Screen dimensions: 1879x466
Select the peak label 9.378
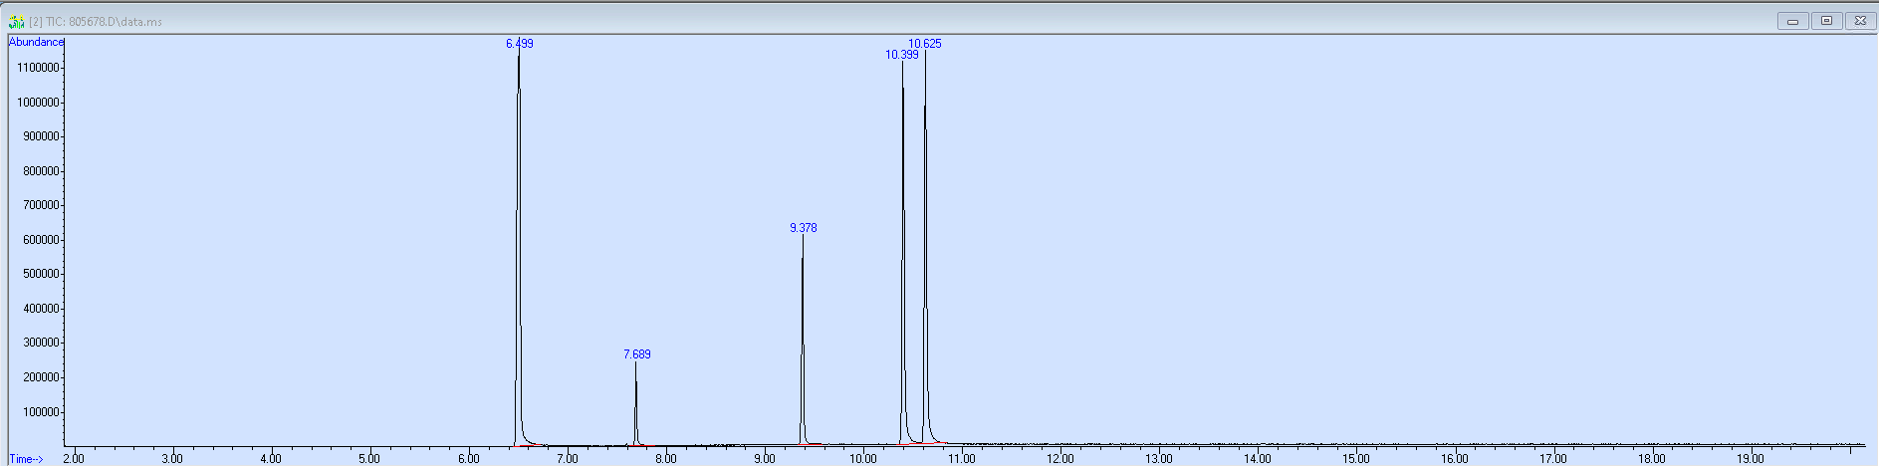tap(804, 228)
